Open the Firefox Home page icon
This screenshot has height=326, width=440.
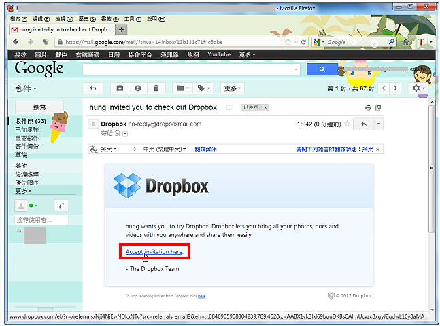tap(405, 42)
